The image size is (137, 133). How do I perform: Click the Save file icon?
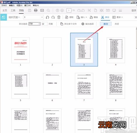pos(30,10)
